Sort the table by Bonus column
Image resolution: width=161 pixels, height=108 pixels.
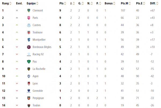(x=110, y=3)
